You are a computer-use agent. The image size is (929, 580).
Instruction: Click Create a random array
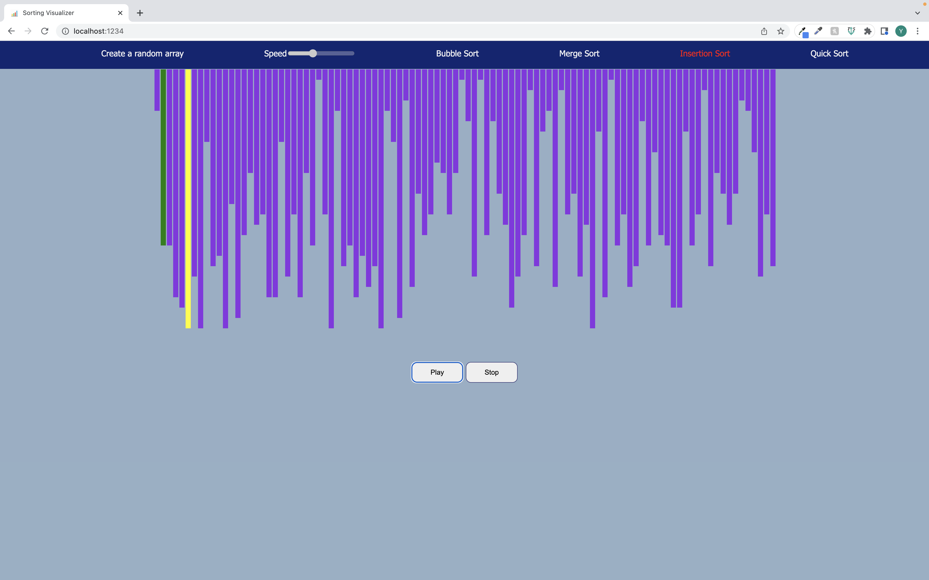(142, 54)
